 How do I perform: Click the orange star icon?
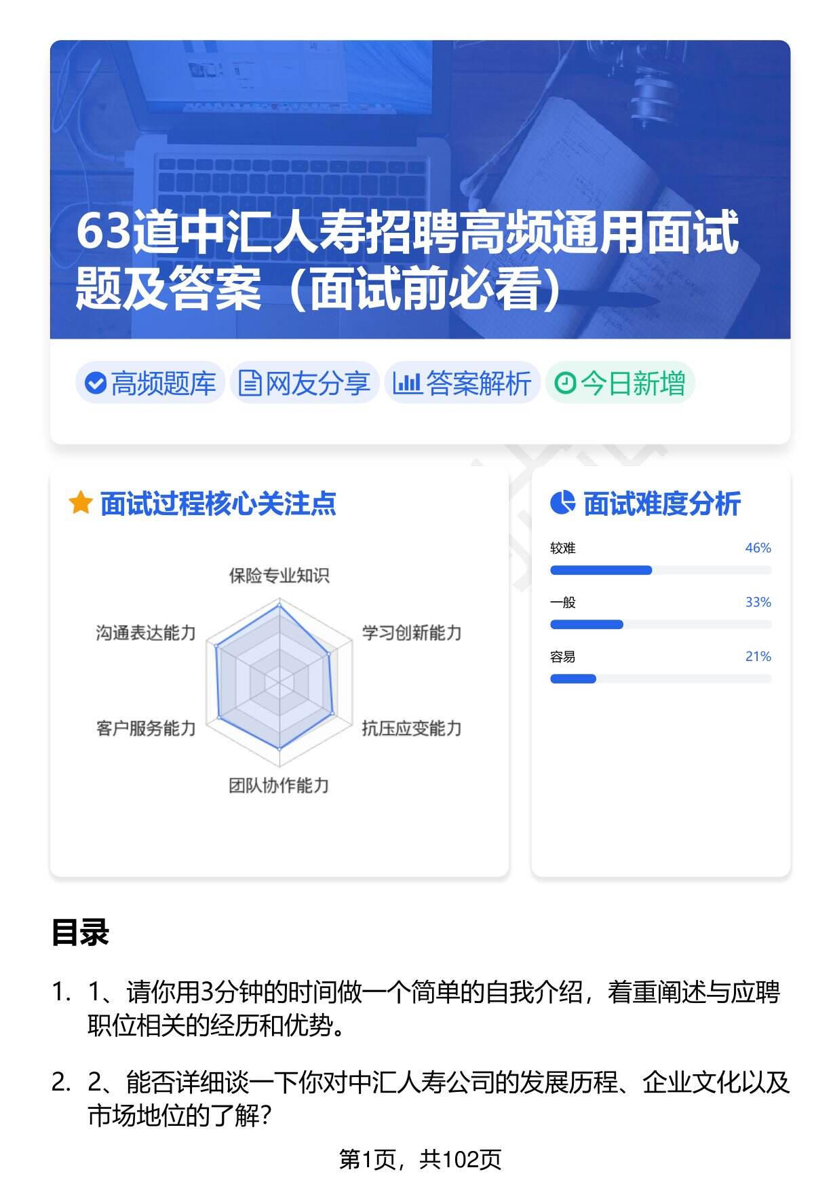(x=80, y=504)
